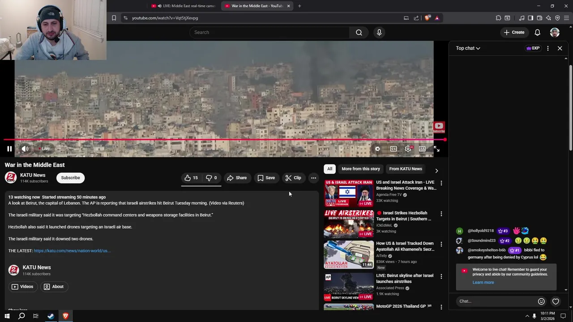
Task: Open Brave Rewards triangle icon
Action: pyautogui.click(x=437, y=18)
